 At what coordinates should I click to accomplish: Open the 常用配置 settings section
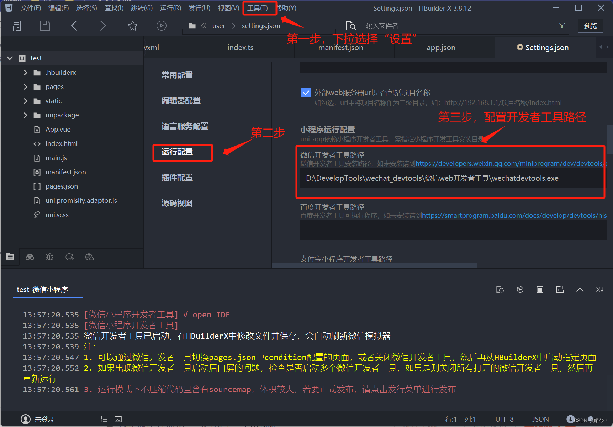point(177,75)
